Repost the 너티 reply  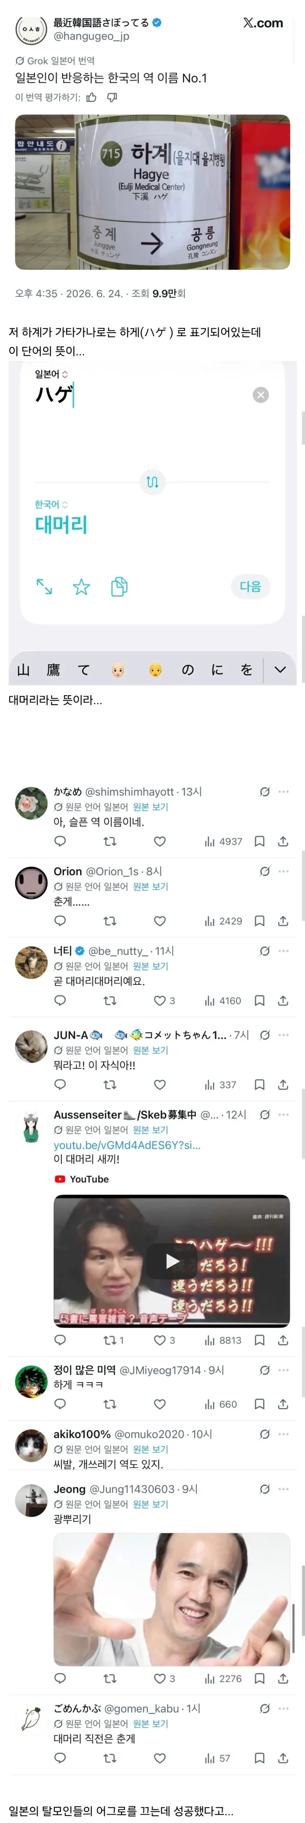(109, 1001)
